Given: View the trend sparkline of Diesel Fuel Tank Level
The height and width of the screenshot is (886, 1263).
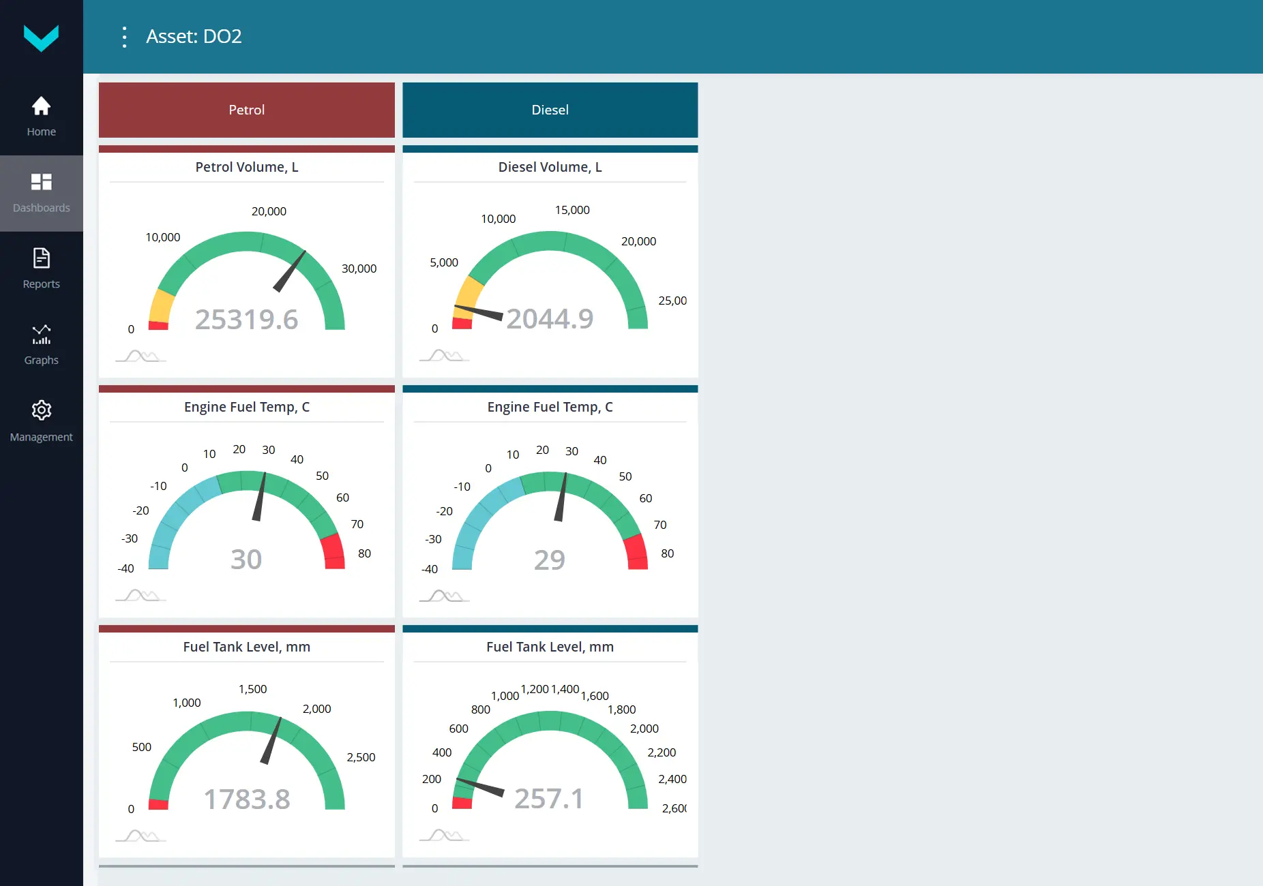Looking at the screenshot, I should [444, 836].
